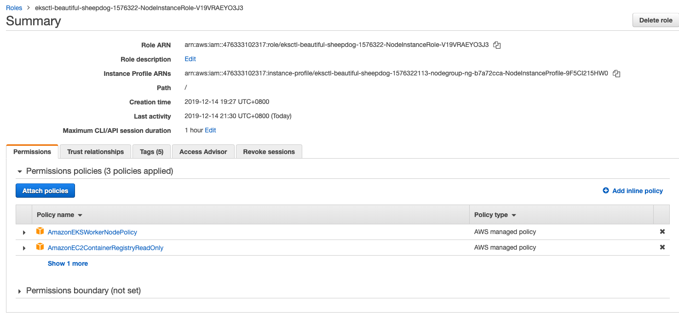The width and height of the screenshot is (679, 314).
Task: Click the plus icon beside Add inline policy
Action: pos(606,190)
